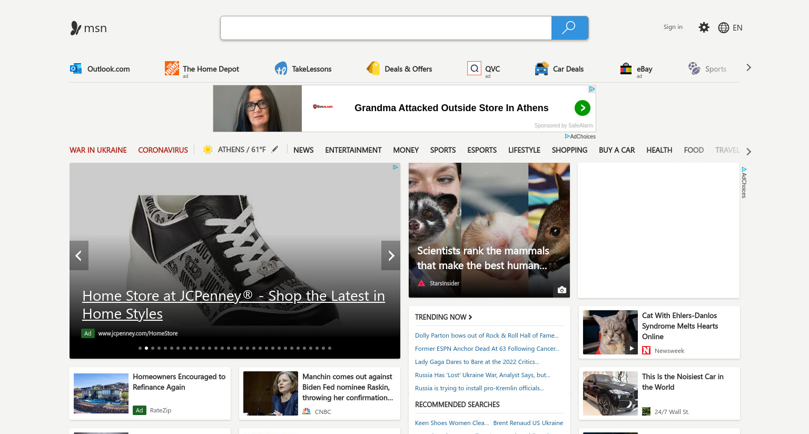Image resolution: width=809 pixels, height=434 pixels.
Task: Open Esports navigation tab
Action: (482, 150)
